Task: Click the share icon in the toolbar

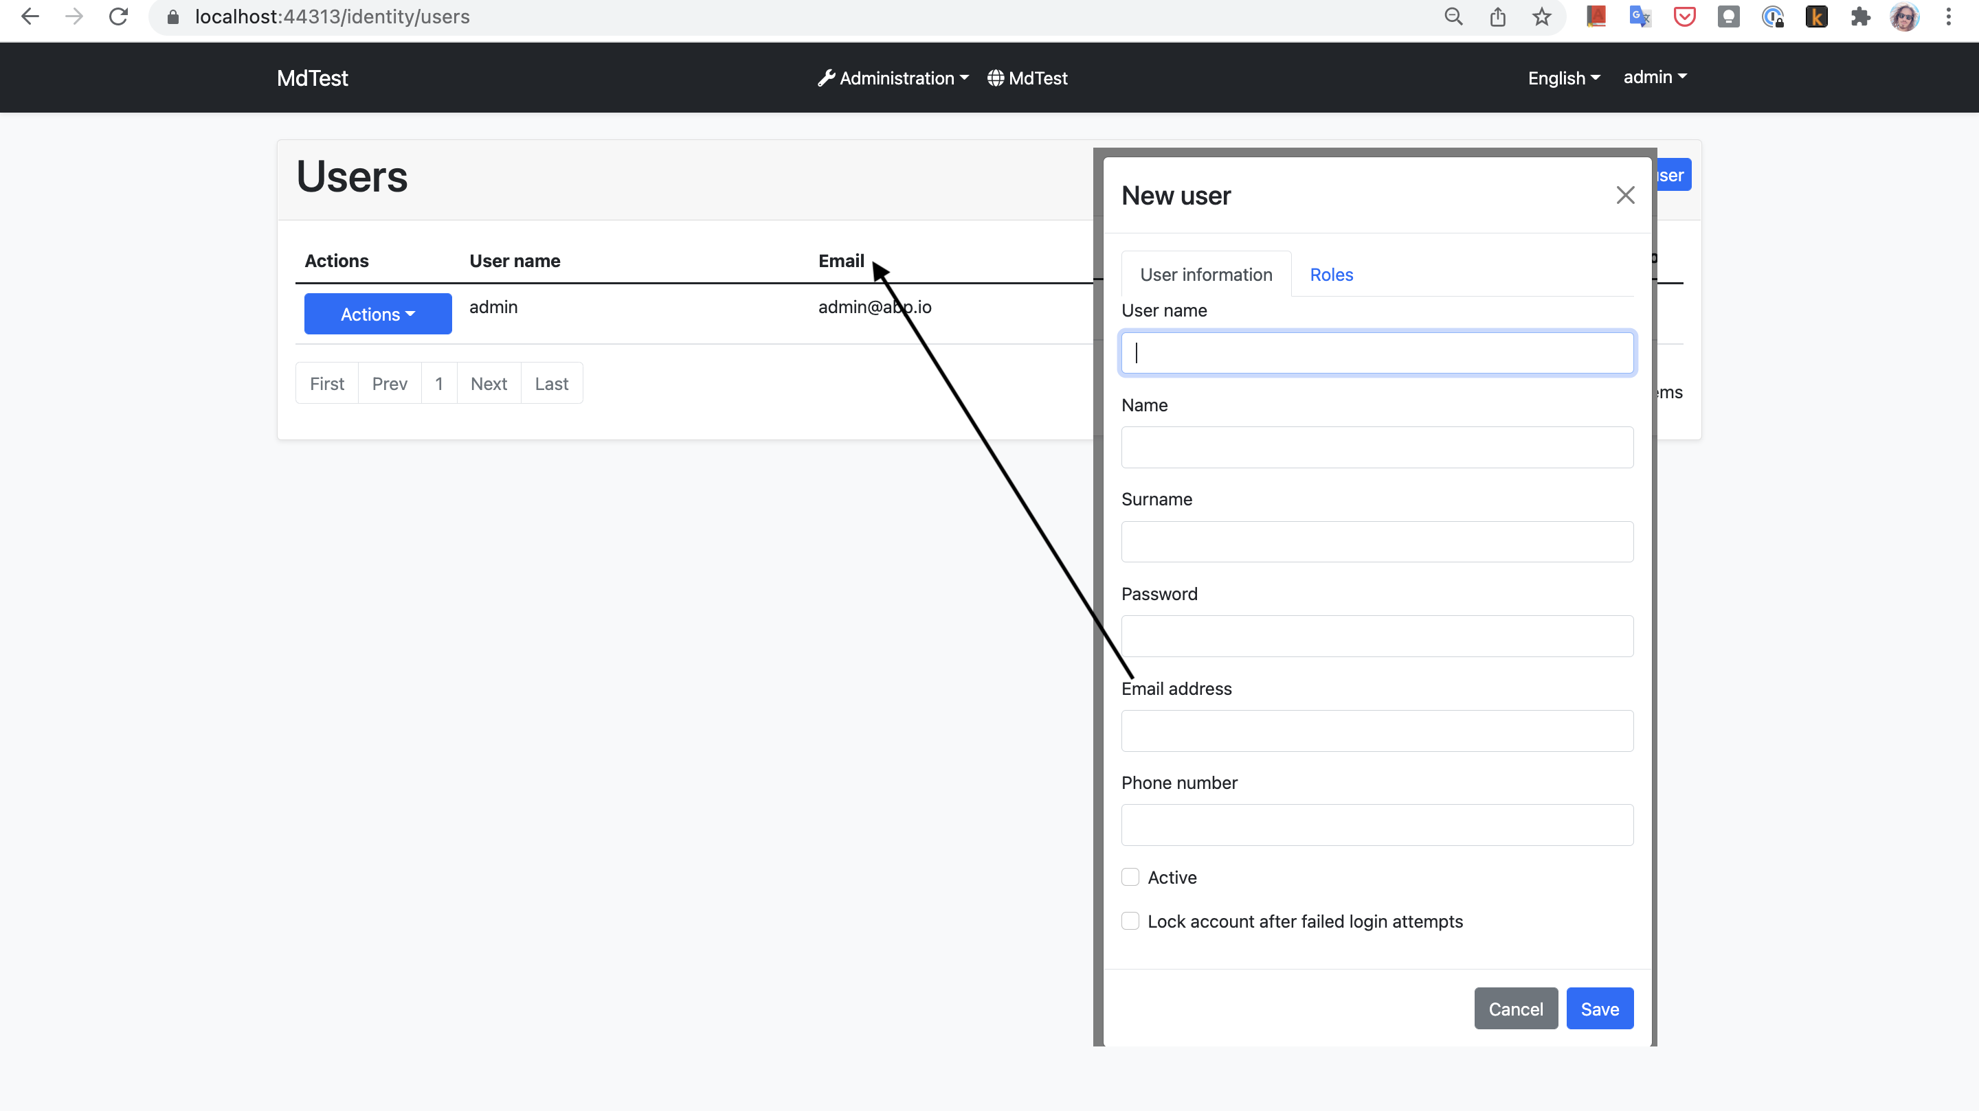Action: coord(1497,16)
